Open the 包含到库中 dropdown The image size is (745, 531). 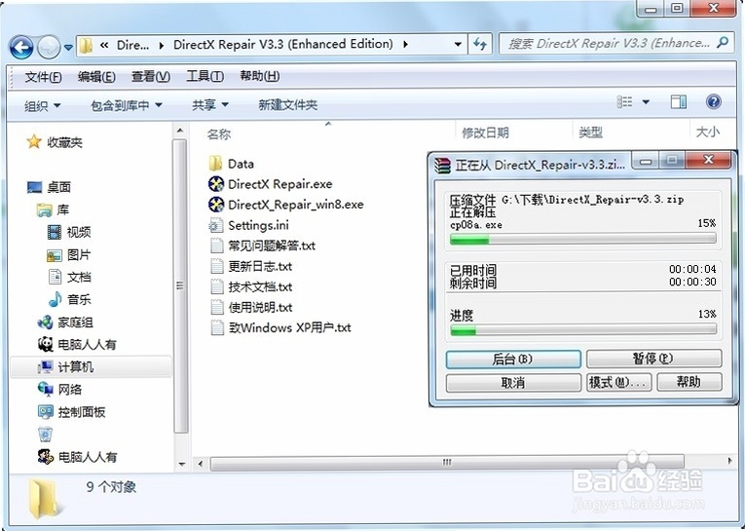(x=127, y=105)
